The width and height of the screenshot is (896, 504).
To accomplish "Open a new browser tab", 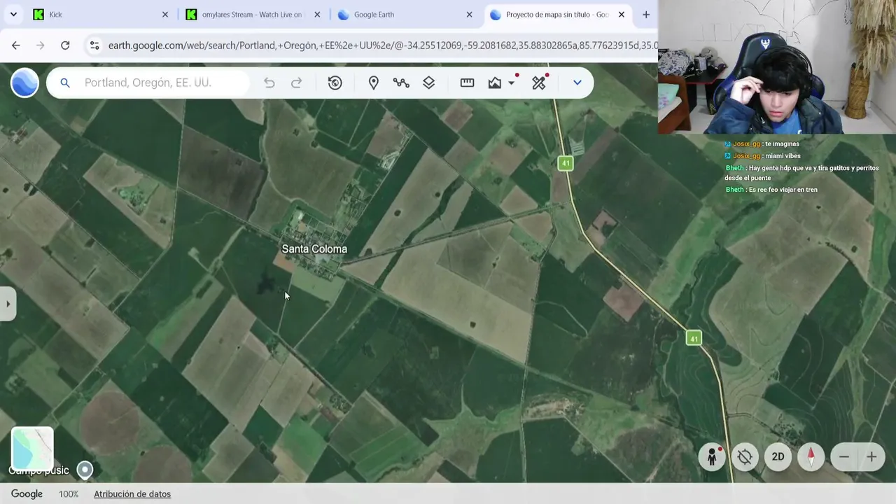I will click(646, 15).
